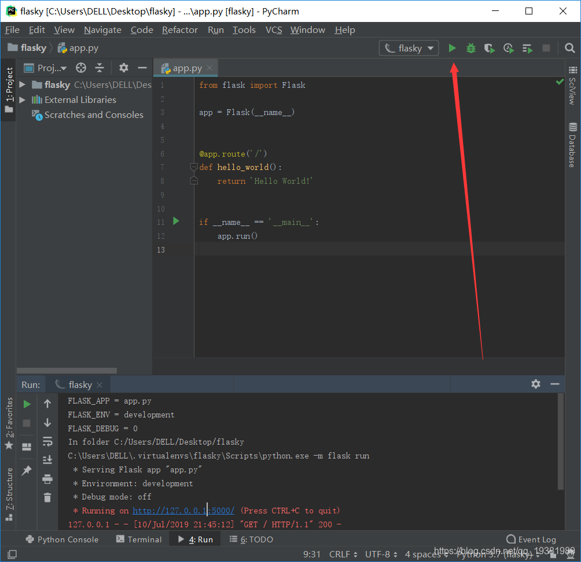
Task: Toggle soft-wrap in Run console
Action: (x=47, y=441)
